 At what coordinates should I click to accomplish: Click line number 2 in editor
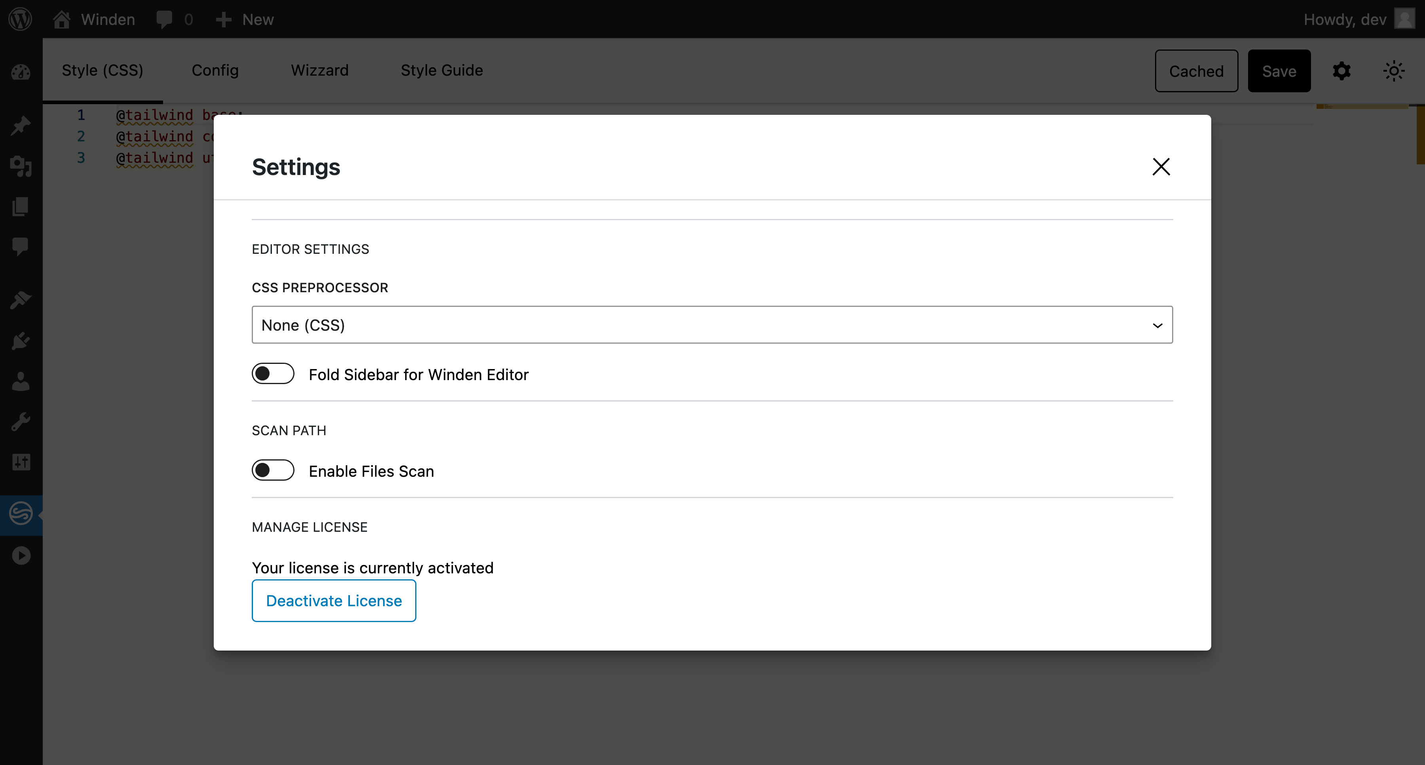tap(81, 136)
